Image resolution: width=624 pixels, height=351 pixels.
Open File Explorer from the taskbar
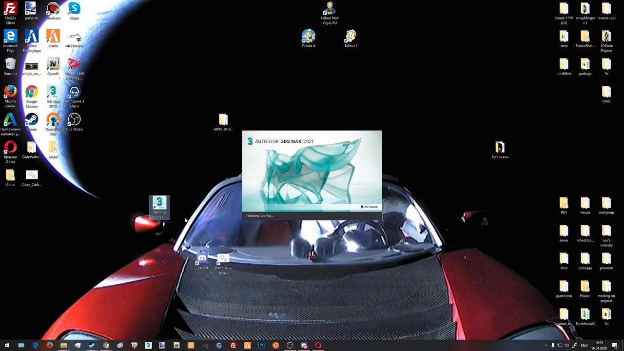click(x=63, y=345)
